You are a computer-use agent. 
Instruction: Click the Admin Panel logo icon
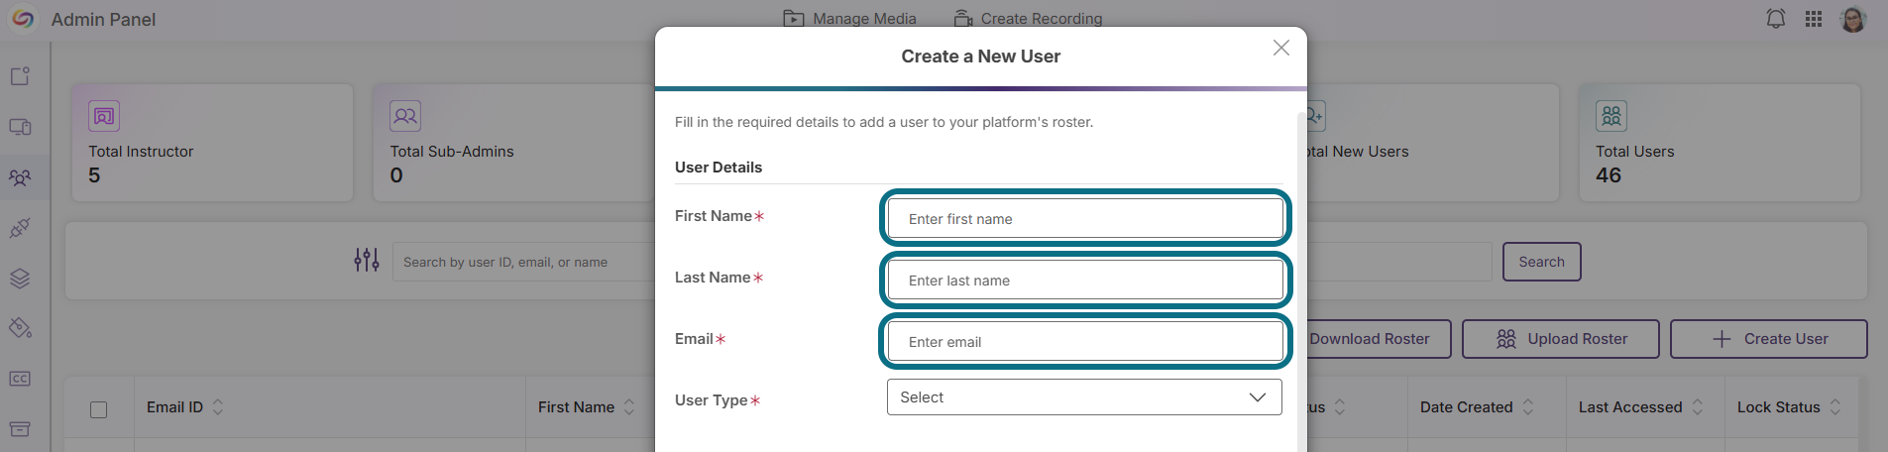point(23,19)
